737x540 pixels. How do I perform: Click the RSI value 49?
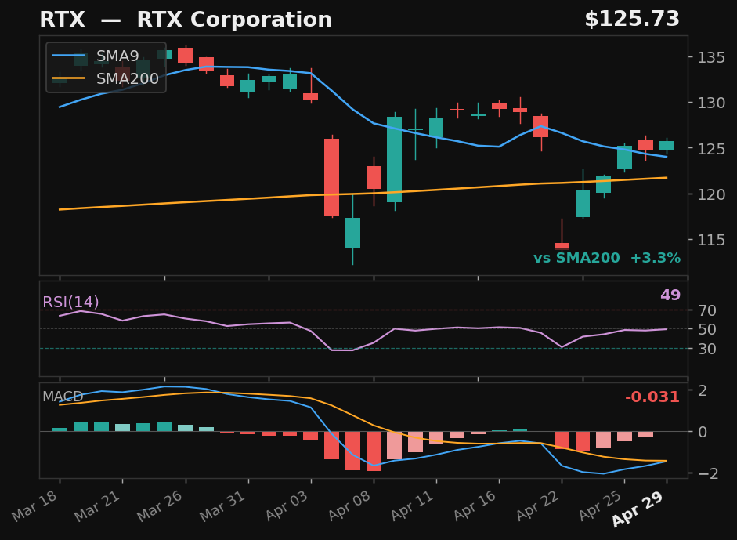(x=670, y=295)
